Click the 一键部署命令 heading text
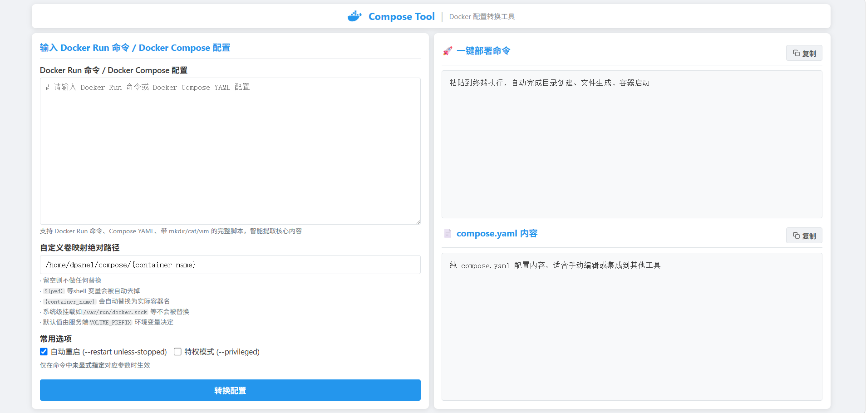 (x=483, y=51)
